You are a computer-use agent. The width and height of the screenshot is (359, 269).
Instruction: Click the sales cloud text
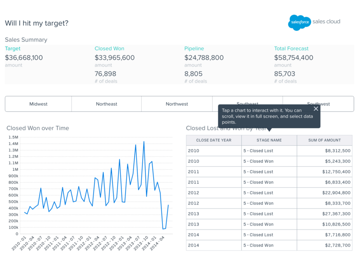326,22
